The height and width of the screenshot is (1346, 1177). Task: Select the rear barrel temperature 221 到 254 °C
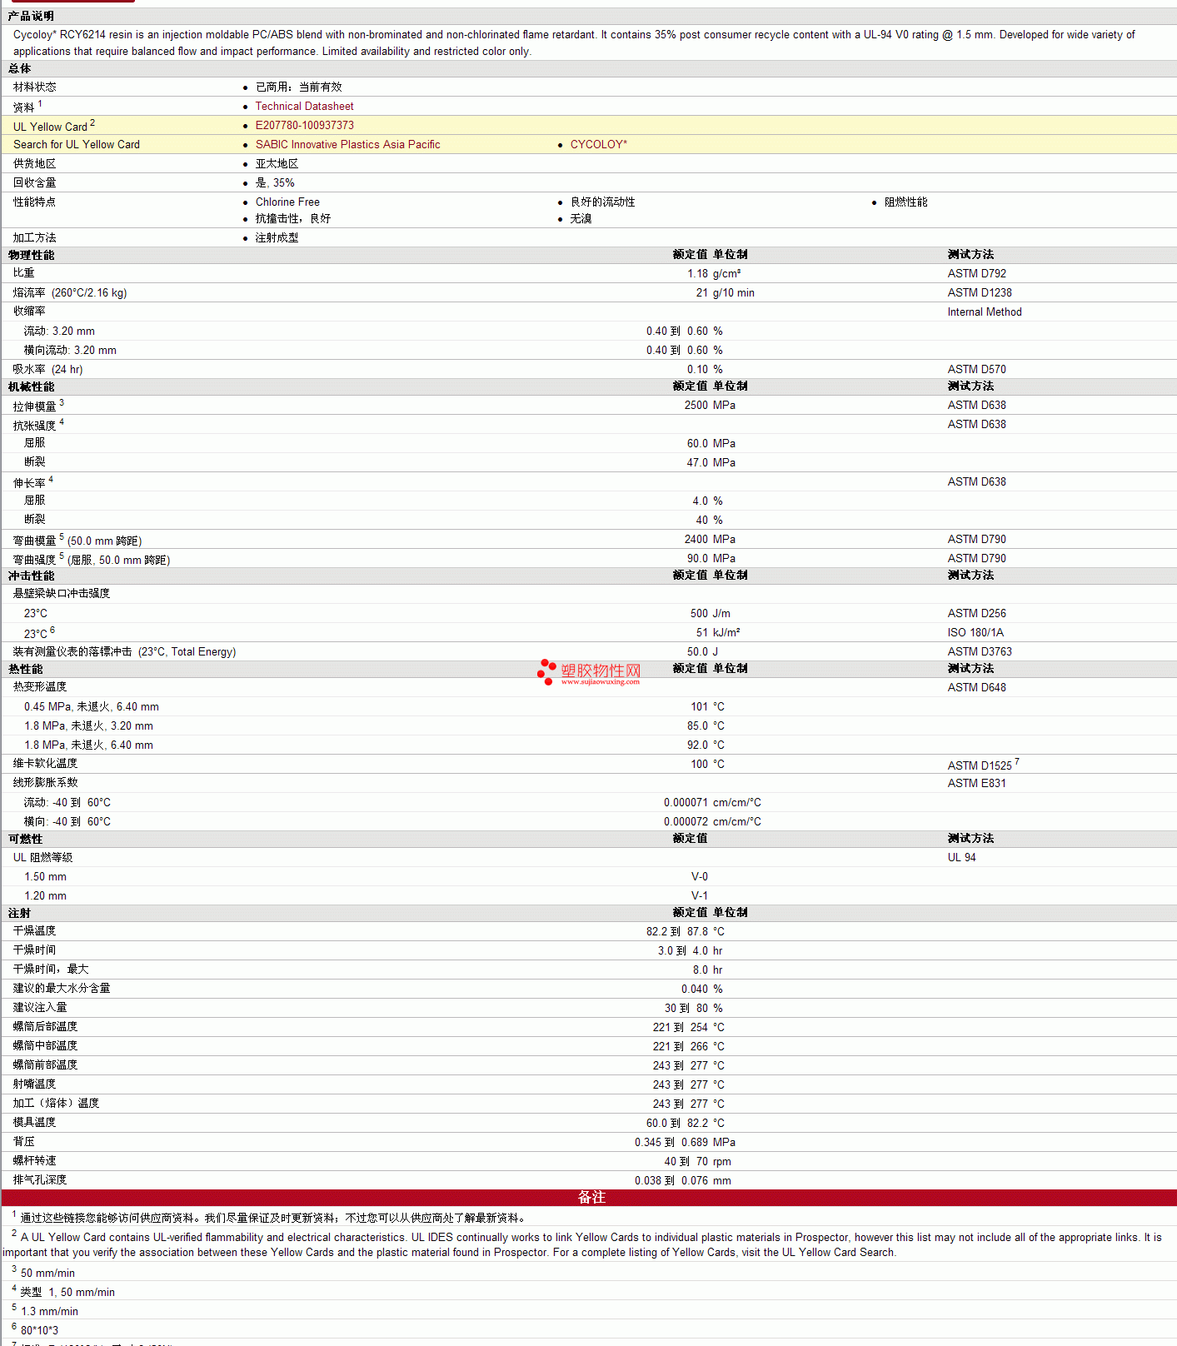point(689,1028)
